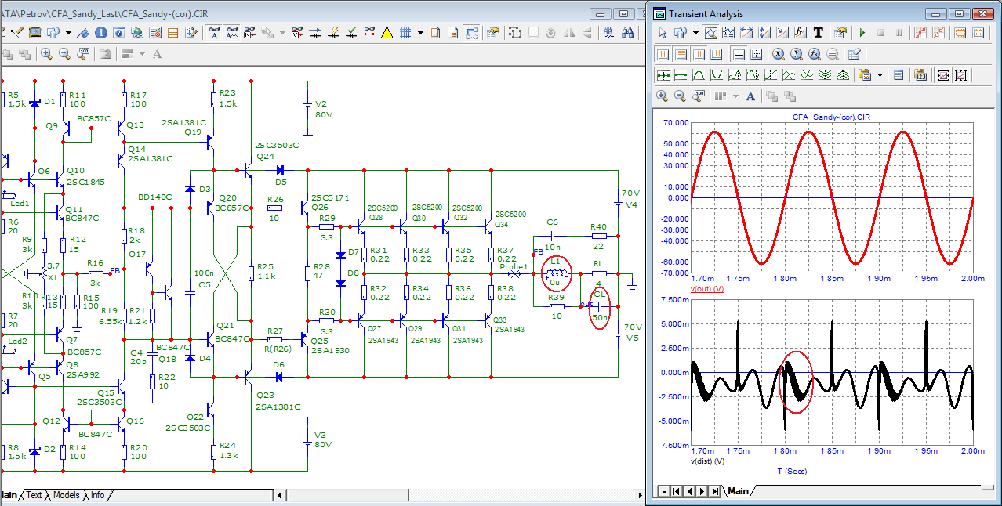Select the bold T text mode tool
Image resolution: width=1002 pixels, height=506 pixels.
click(819, 33)
